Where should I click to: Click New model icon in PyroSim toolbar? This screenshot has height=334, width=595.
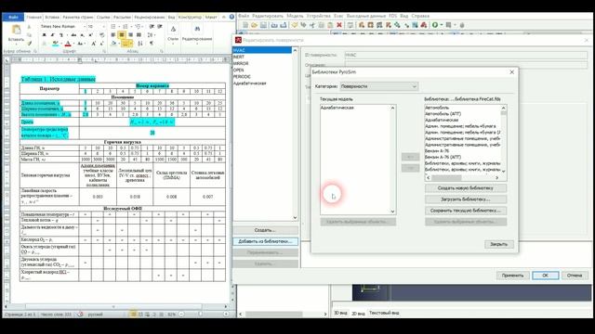[245, 25]
